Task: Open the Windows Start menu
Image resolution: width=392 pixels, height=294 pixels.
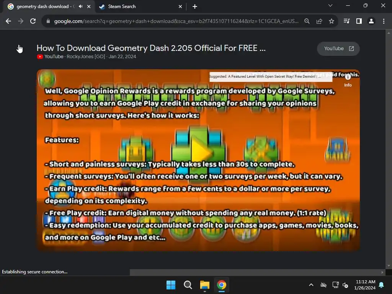Action: [171, 285]
